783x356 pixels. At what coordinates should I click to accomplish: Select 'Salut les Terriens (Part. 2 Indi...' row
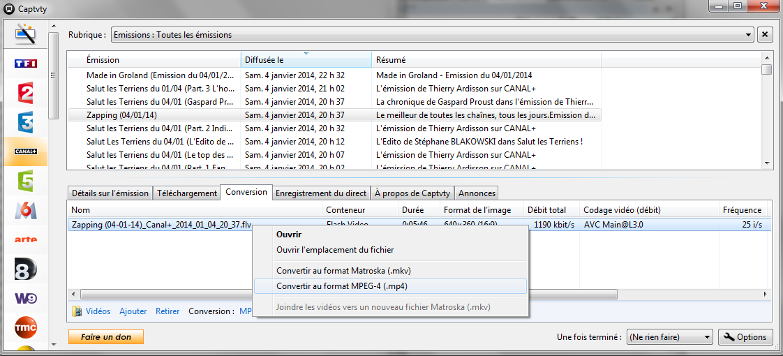pyautogui.click(x=334, y=128)
